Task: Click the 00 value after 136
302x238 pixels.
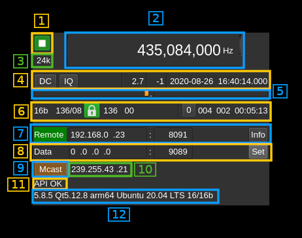Action: pos(129,111)
